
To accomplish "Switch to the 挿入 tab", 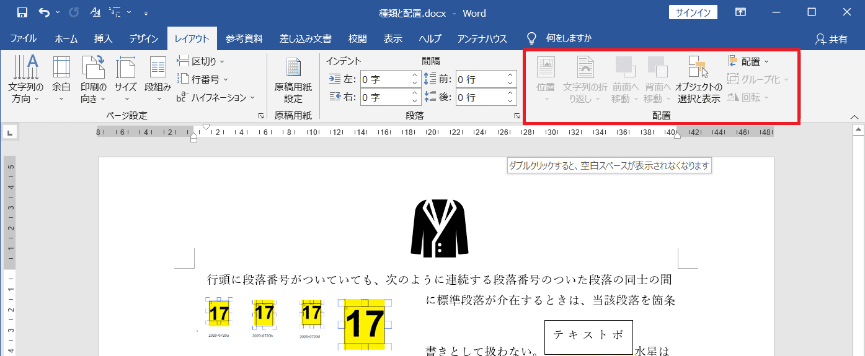I will 103,38.
